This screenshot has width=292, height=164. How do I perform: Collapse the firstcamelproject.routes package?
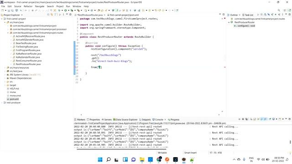click(x=8, y=33)
